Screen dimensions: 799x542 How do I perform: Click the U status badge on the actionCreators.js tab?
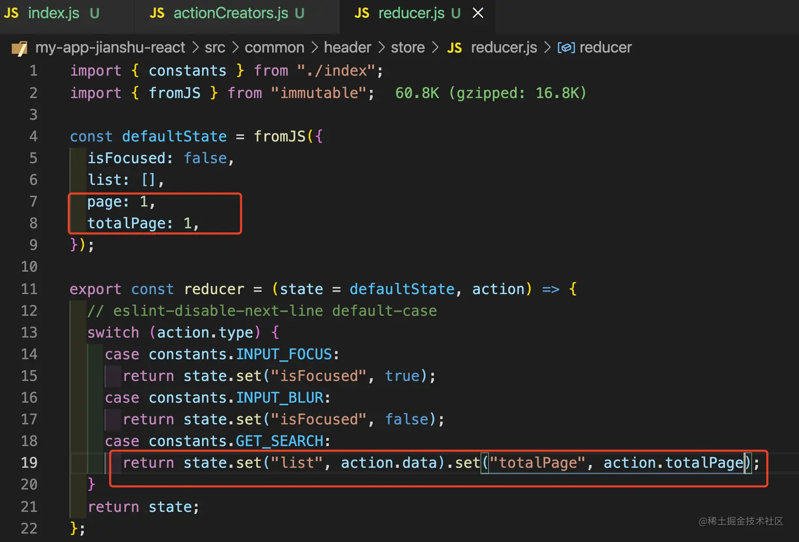click(x=300, y=13)
